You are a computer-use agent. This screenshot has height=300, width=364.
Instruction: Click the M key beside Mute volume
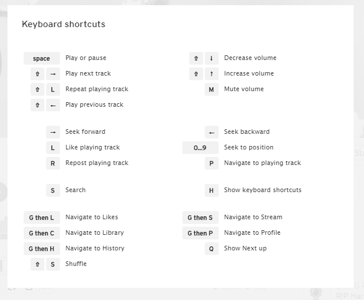(211, 89)
